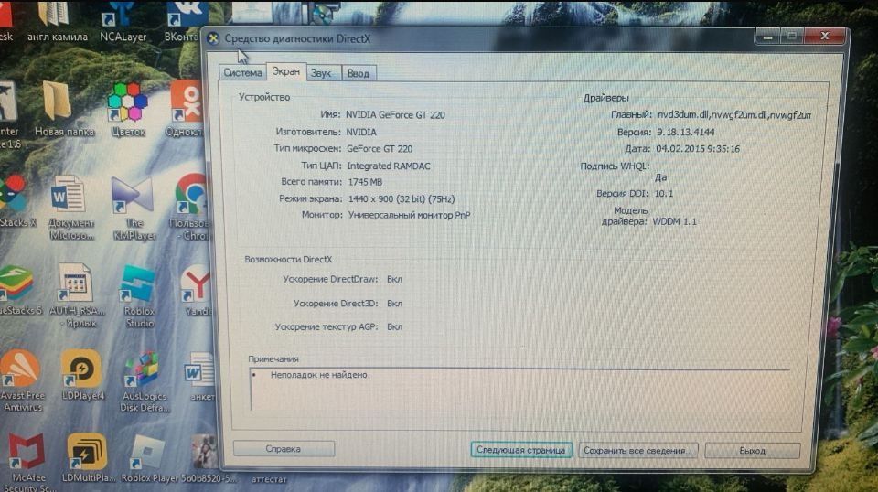This screenshot has width=878, height=492.
Task: Click the Средство диагностики DirectX title text
Action: (x=297, y=38)
